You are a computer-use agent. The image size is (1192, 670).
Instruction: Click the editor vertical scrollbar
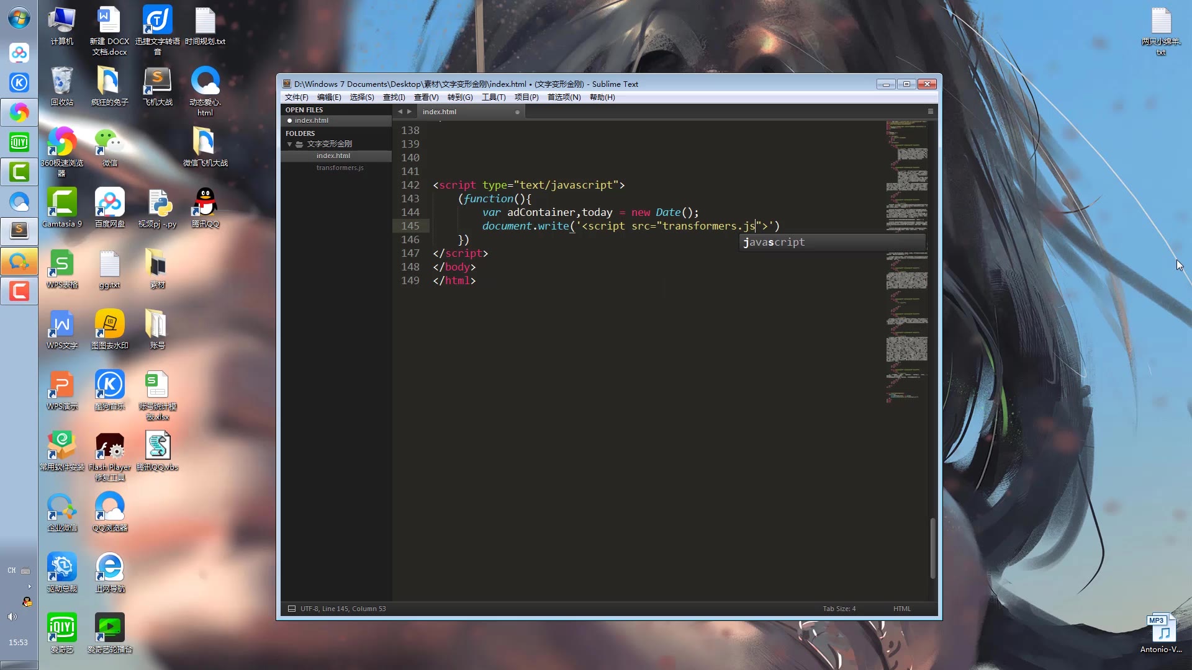click(932, 548)
